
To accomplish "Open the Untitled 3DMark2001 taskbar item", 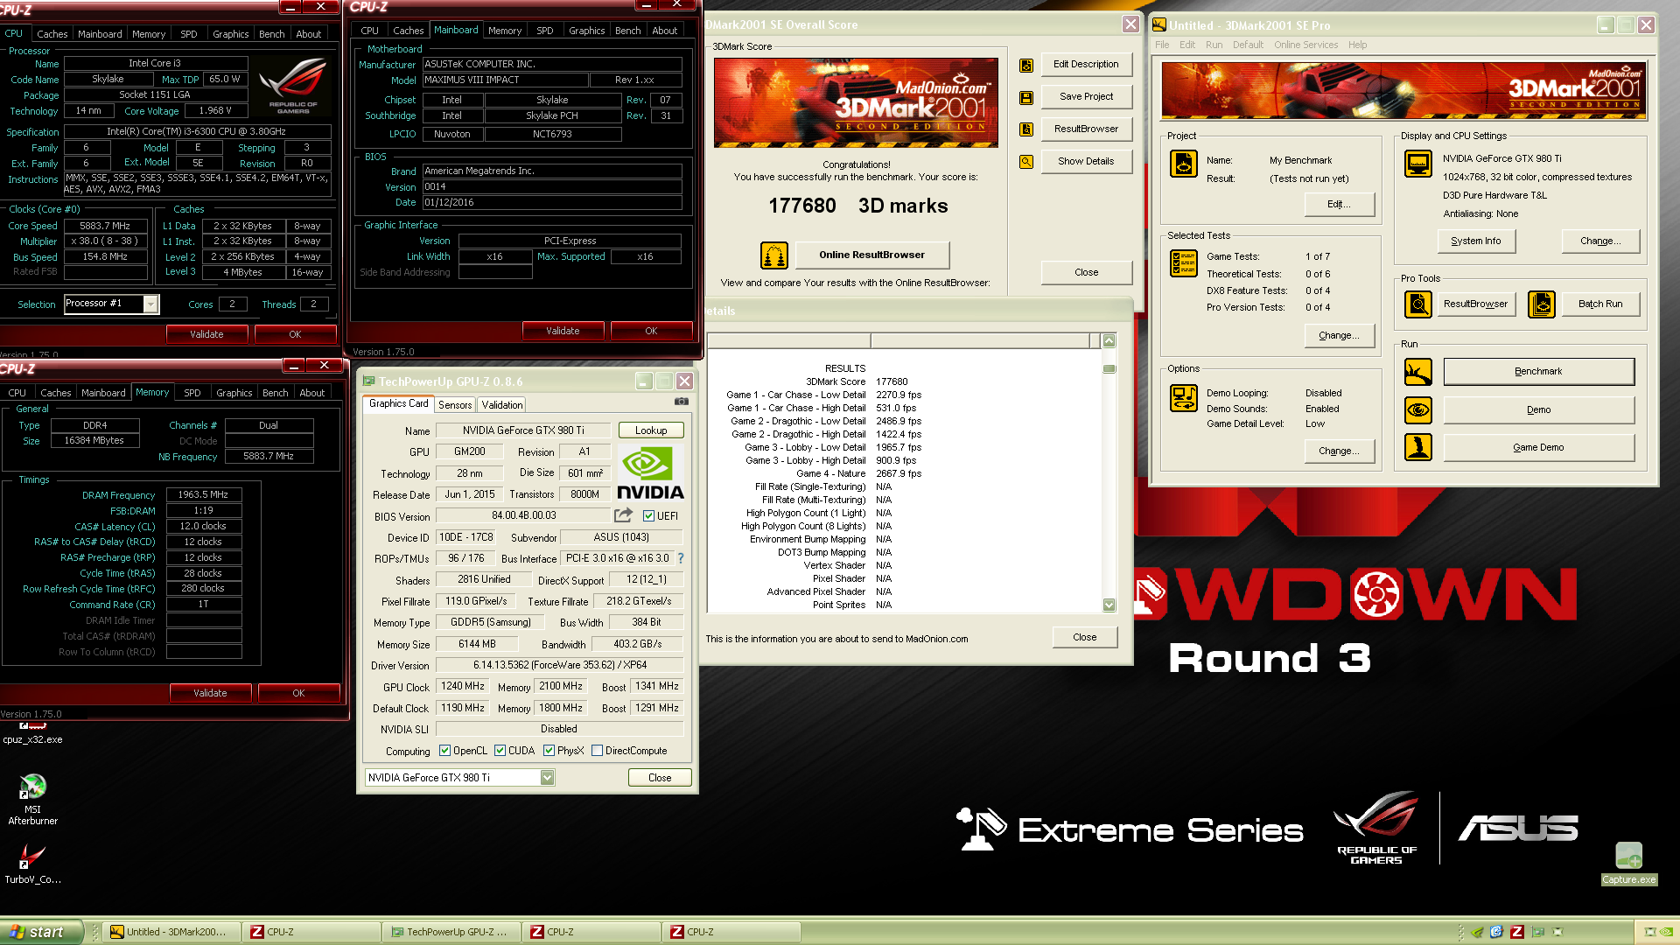I will 171,932.
